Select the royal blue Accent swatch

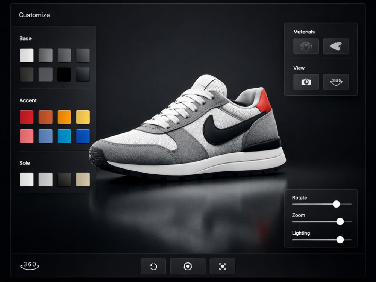[83, 136]
